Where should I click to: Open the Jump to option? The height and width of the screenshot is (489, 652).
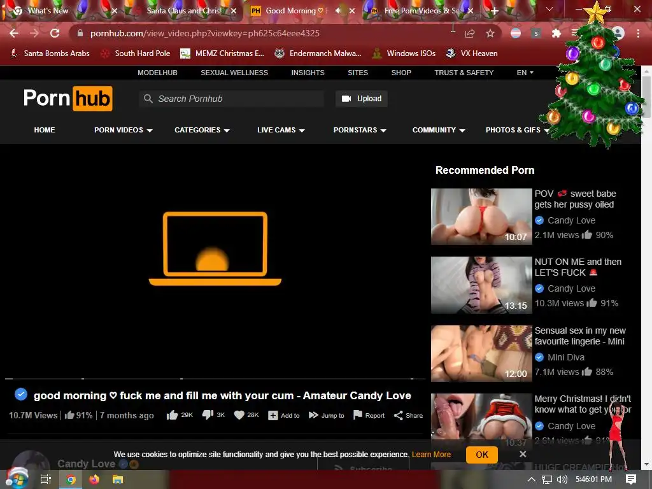[327, 415]
